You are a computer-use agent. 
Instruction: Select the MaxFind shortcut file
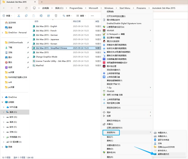39,66
